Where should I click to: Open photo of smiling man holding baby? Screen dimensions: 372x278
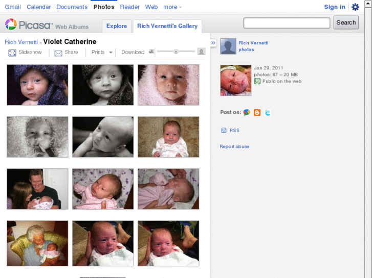(x=37, y=189)
